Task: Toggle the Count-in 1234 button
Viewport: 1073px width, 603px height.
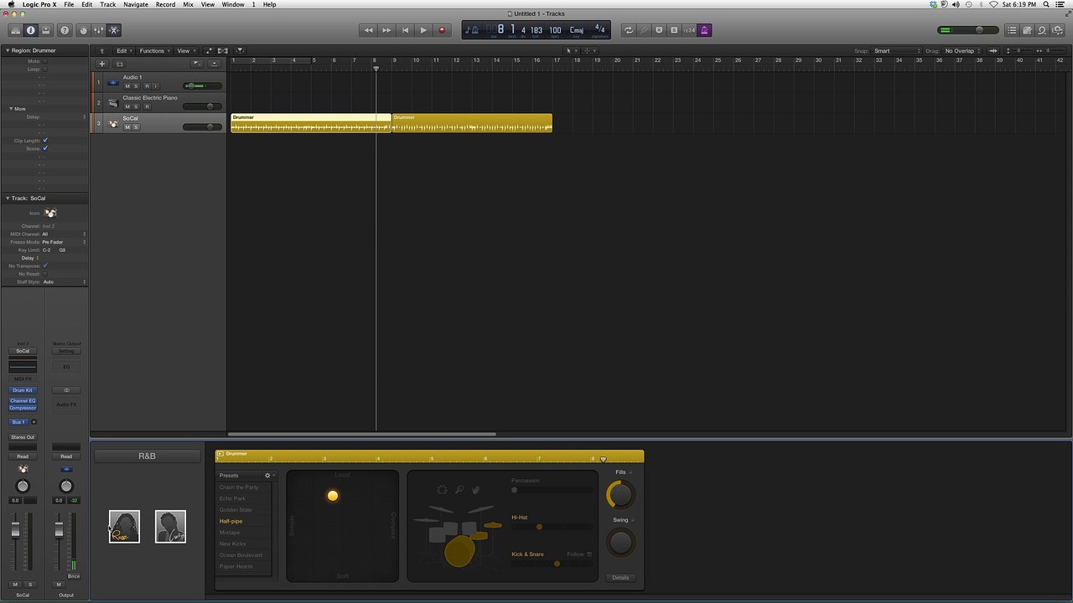Action: pos(689,30)
